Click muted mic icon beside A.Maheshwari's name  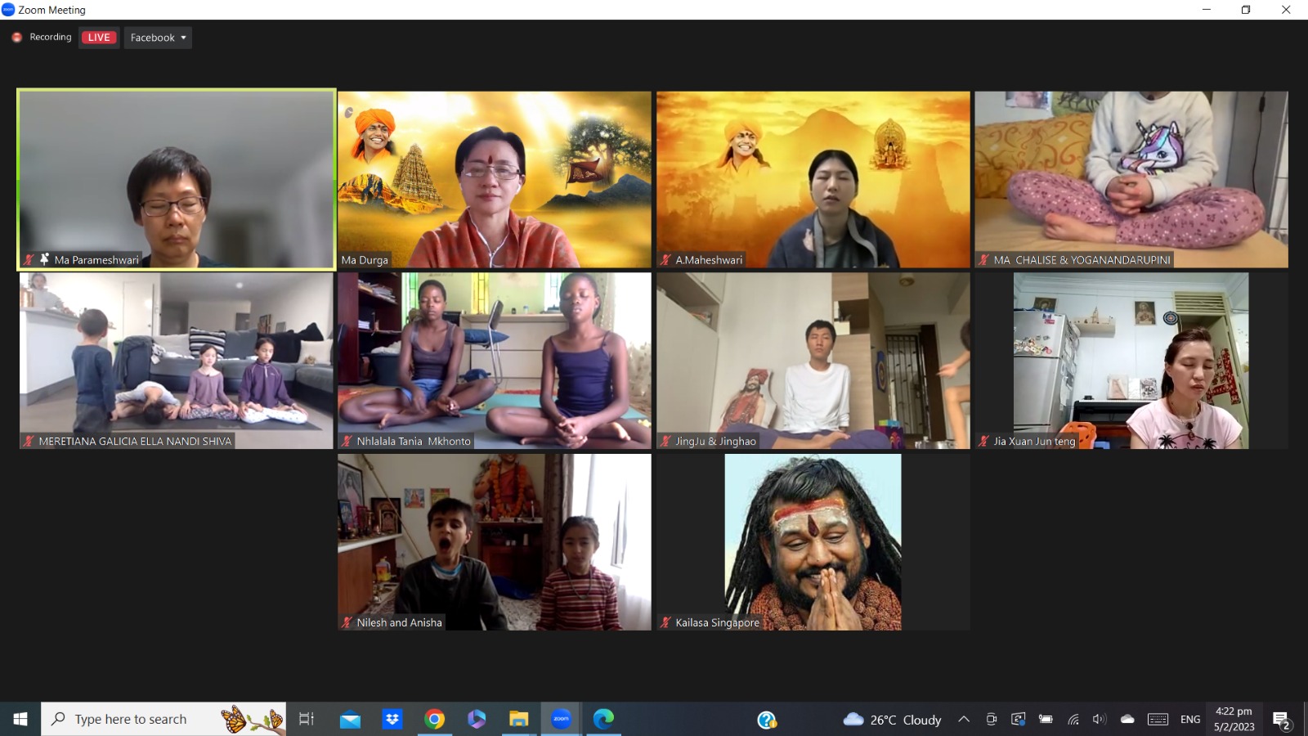click(x=665, y=260)
